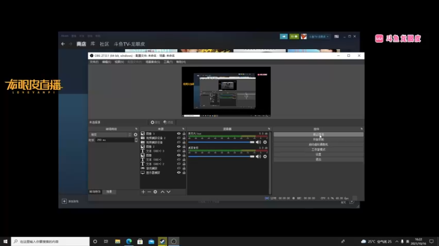Open OBS 视图(V) menu

coord(119,62)
